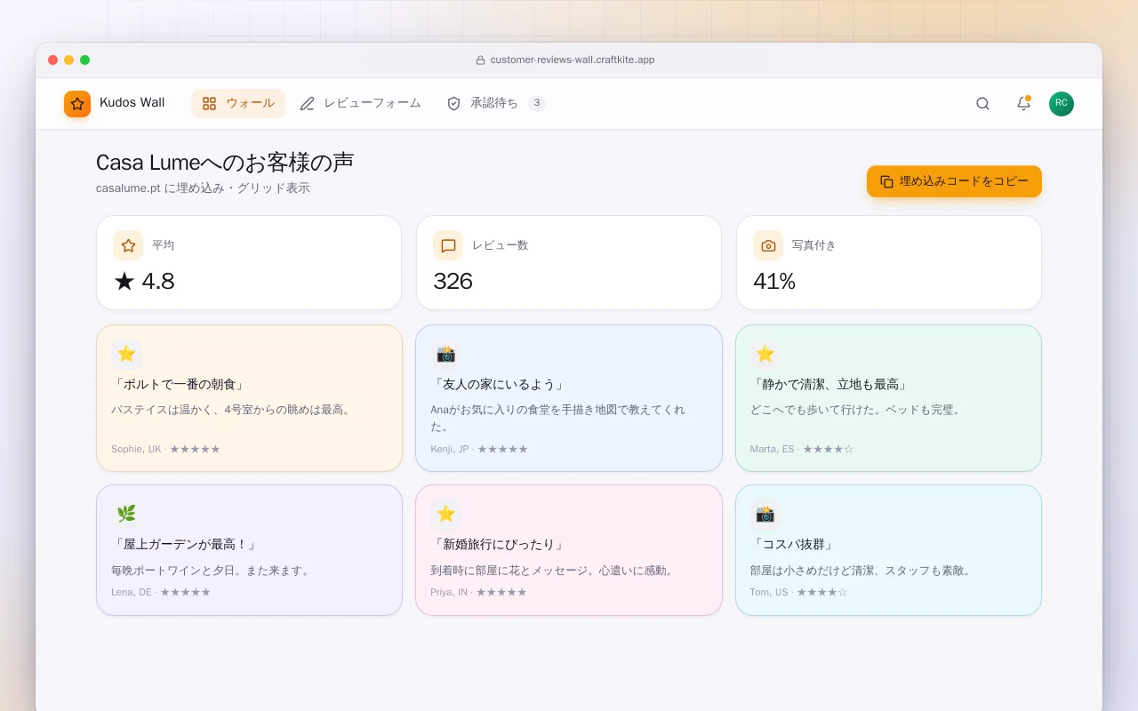This screenshot has width=1138, height=711.
Task: Select the review title 「友人の家にいるよう」
Action: pyautogui.click(x=498, y=385)
